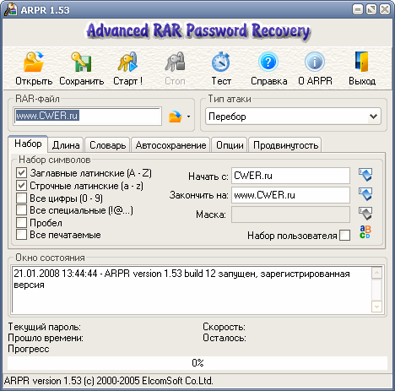Exit via the Выход door icon

tap(362, 62)
